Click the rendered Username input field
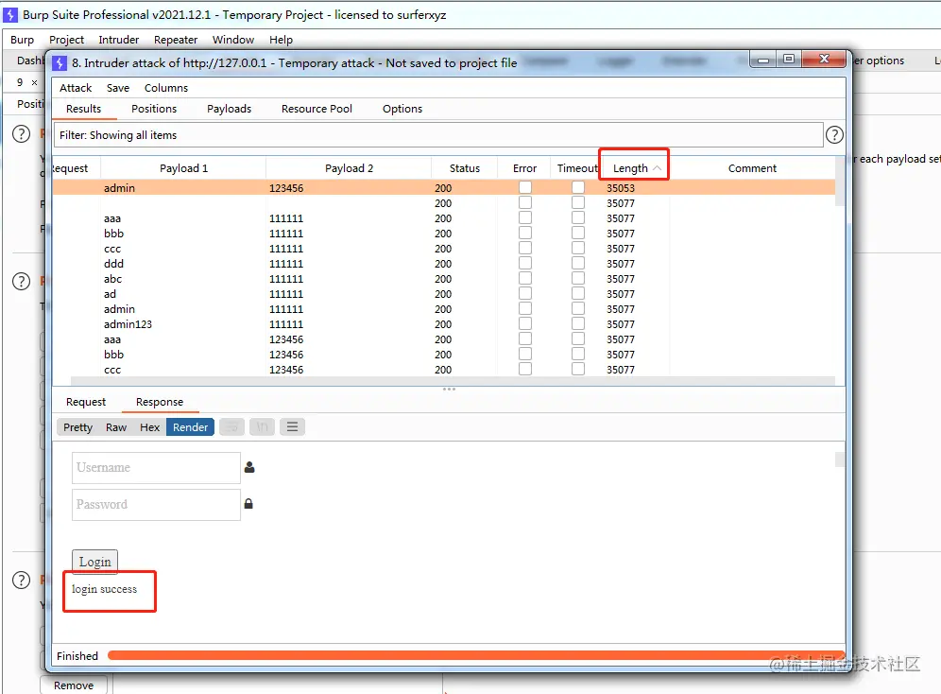941x694 pixels. (x=156, y=468)
